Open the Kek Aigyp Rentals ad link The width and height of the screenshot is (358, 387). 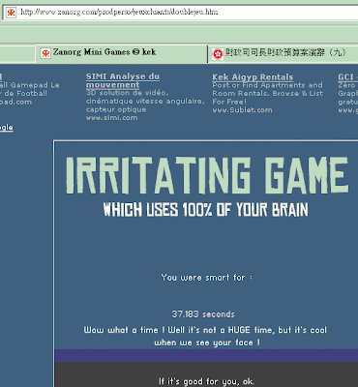coord(253,77)
